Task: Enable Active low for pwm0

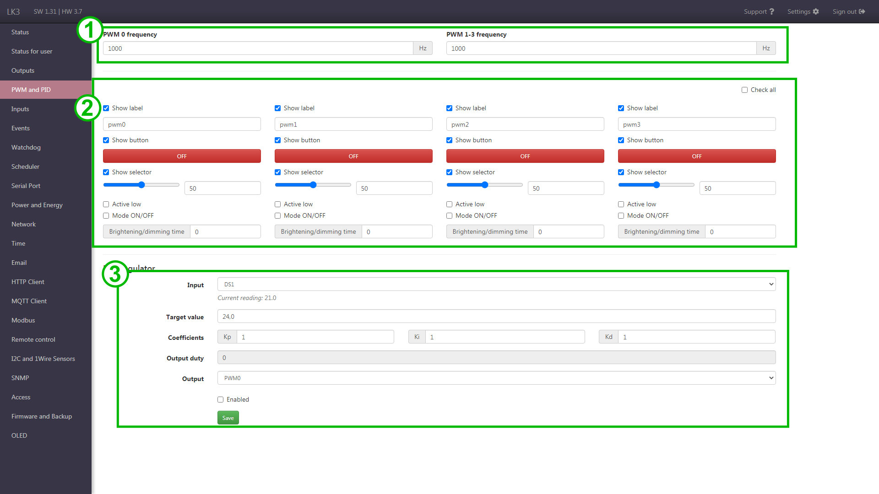Action: tap(106, 204)
